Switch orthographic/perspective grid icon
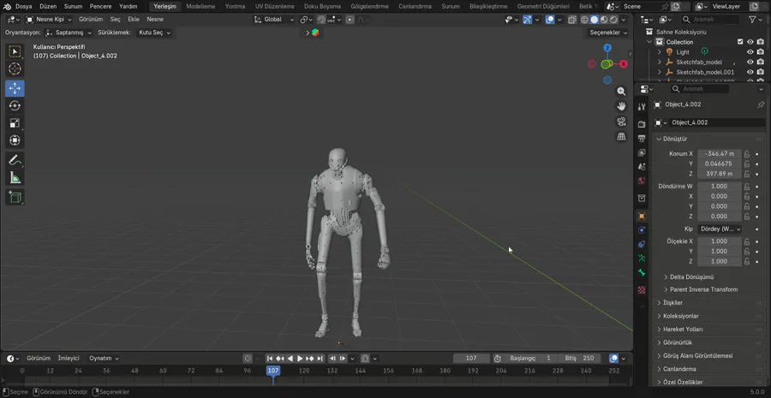This screenshot has width=771, height=398. 622,137
